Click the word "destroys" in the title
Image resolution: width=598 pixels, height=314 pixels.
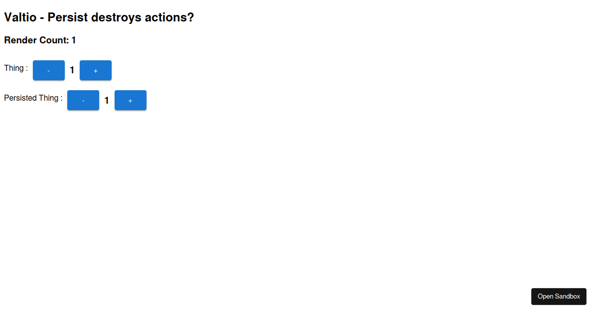point(116,17)
